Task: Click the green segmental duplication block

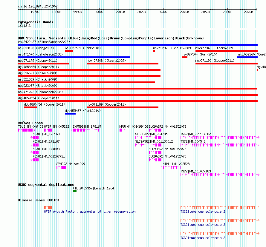Action: point(75,191)
